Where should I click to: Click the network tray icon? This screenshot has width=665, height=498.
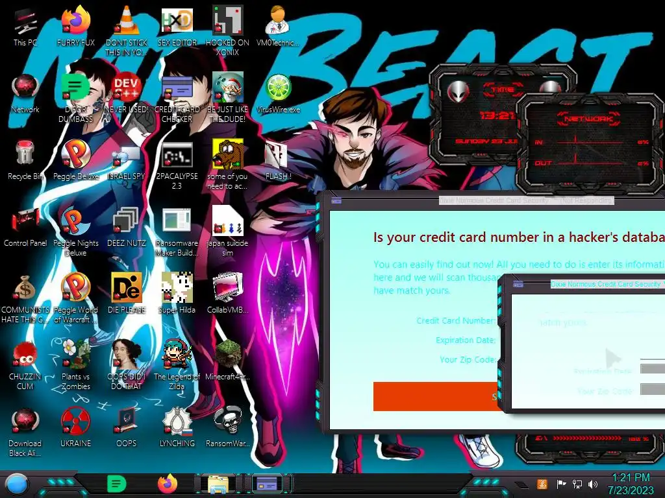point(577,484)
